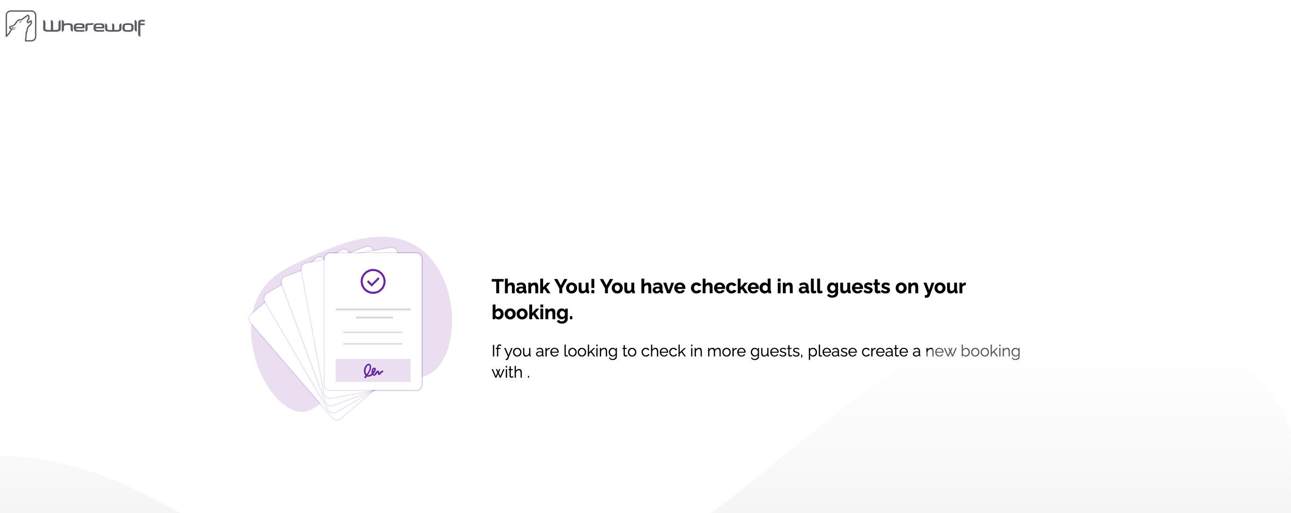
Task: Select the lavender signature box on document
Action: tap(373, 370)
